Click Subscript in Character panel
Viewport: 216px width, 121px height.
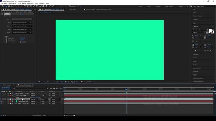coord(211,51)
